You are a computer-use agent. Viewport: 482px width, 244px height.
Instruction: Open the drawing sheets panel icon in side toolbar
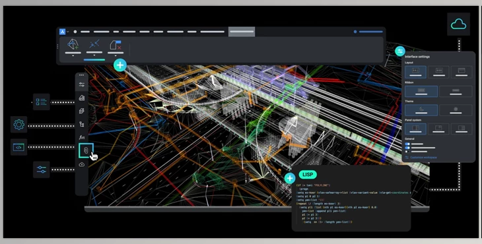tap(81, 98)
